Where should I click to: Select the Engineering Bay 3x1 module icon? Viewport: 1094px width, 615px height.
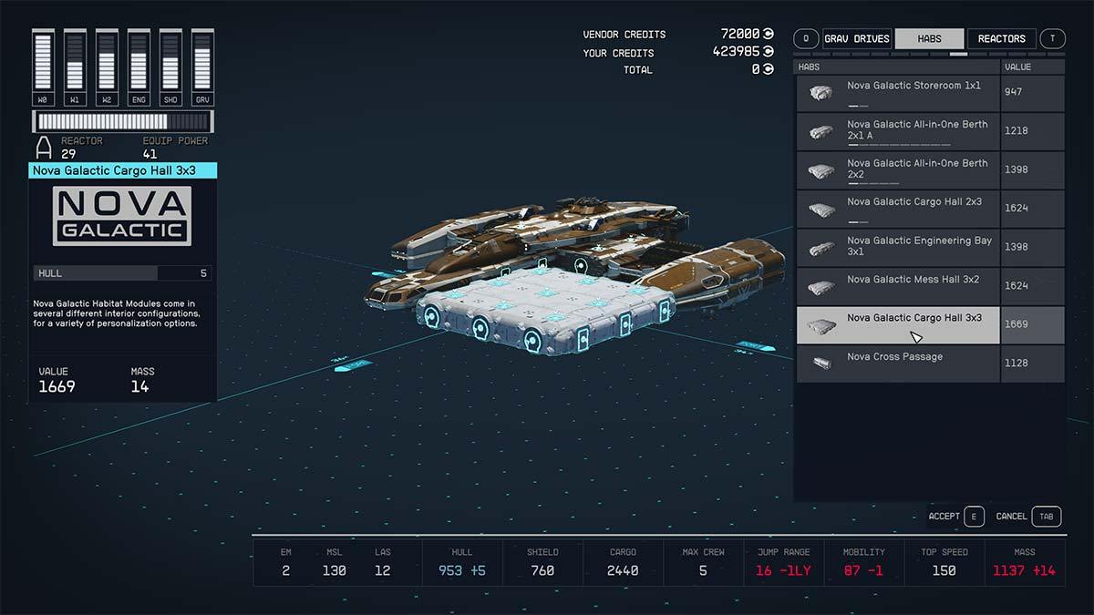click(821, 247)
